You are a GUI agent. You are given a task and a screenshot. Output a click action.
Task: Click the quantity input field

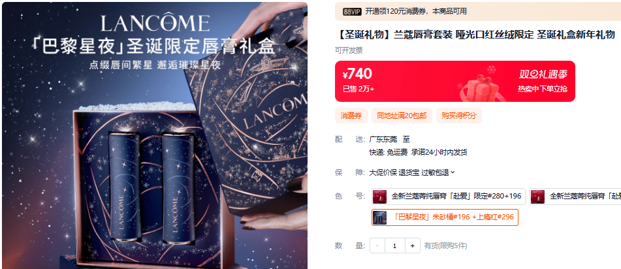click(394, 245)
